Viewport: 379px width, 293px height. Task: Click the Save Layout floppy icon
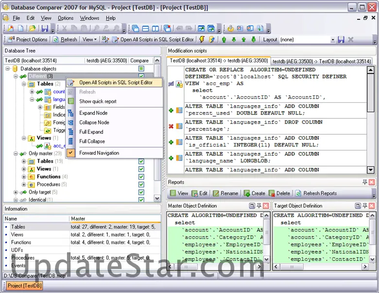tap(341, 39)
